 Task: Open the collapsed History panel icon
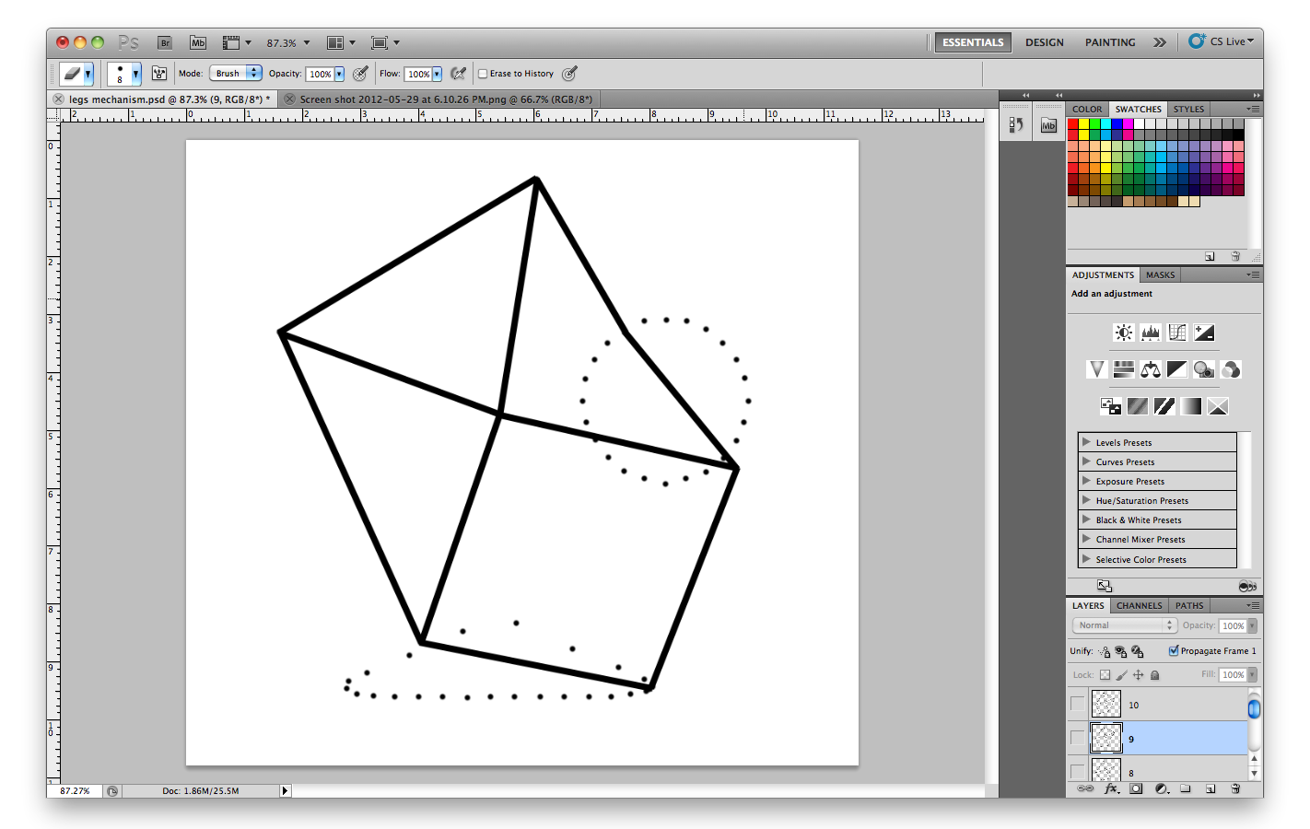1016,125
